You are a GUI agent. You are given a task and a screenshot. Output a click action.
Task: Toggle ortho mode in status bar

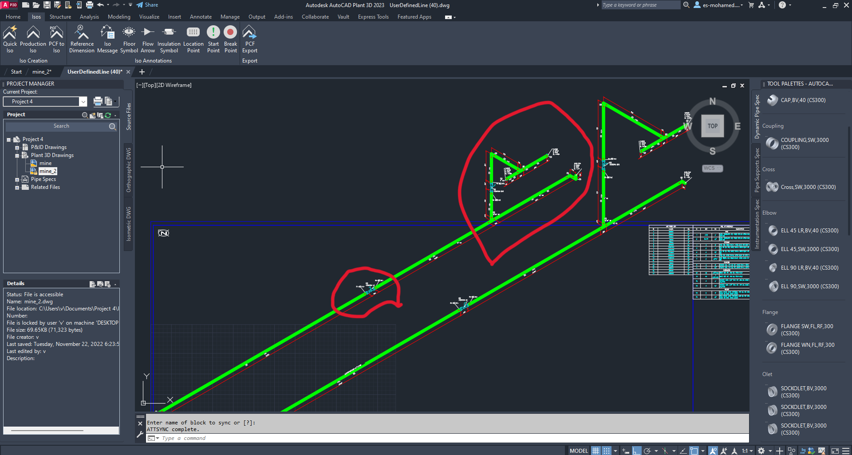click(x=636, y=450)
